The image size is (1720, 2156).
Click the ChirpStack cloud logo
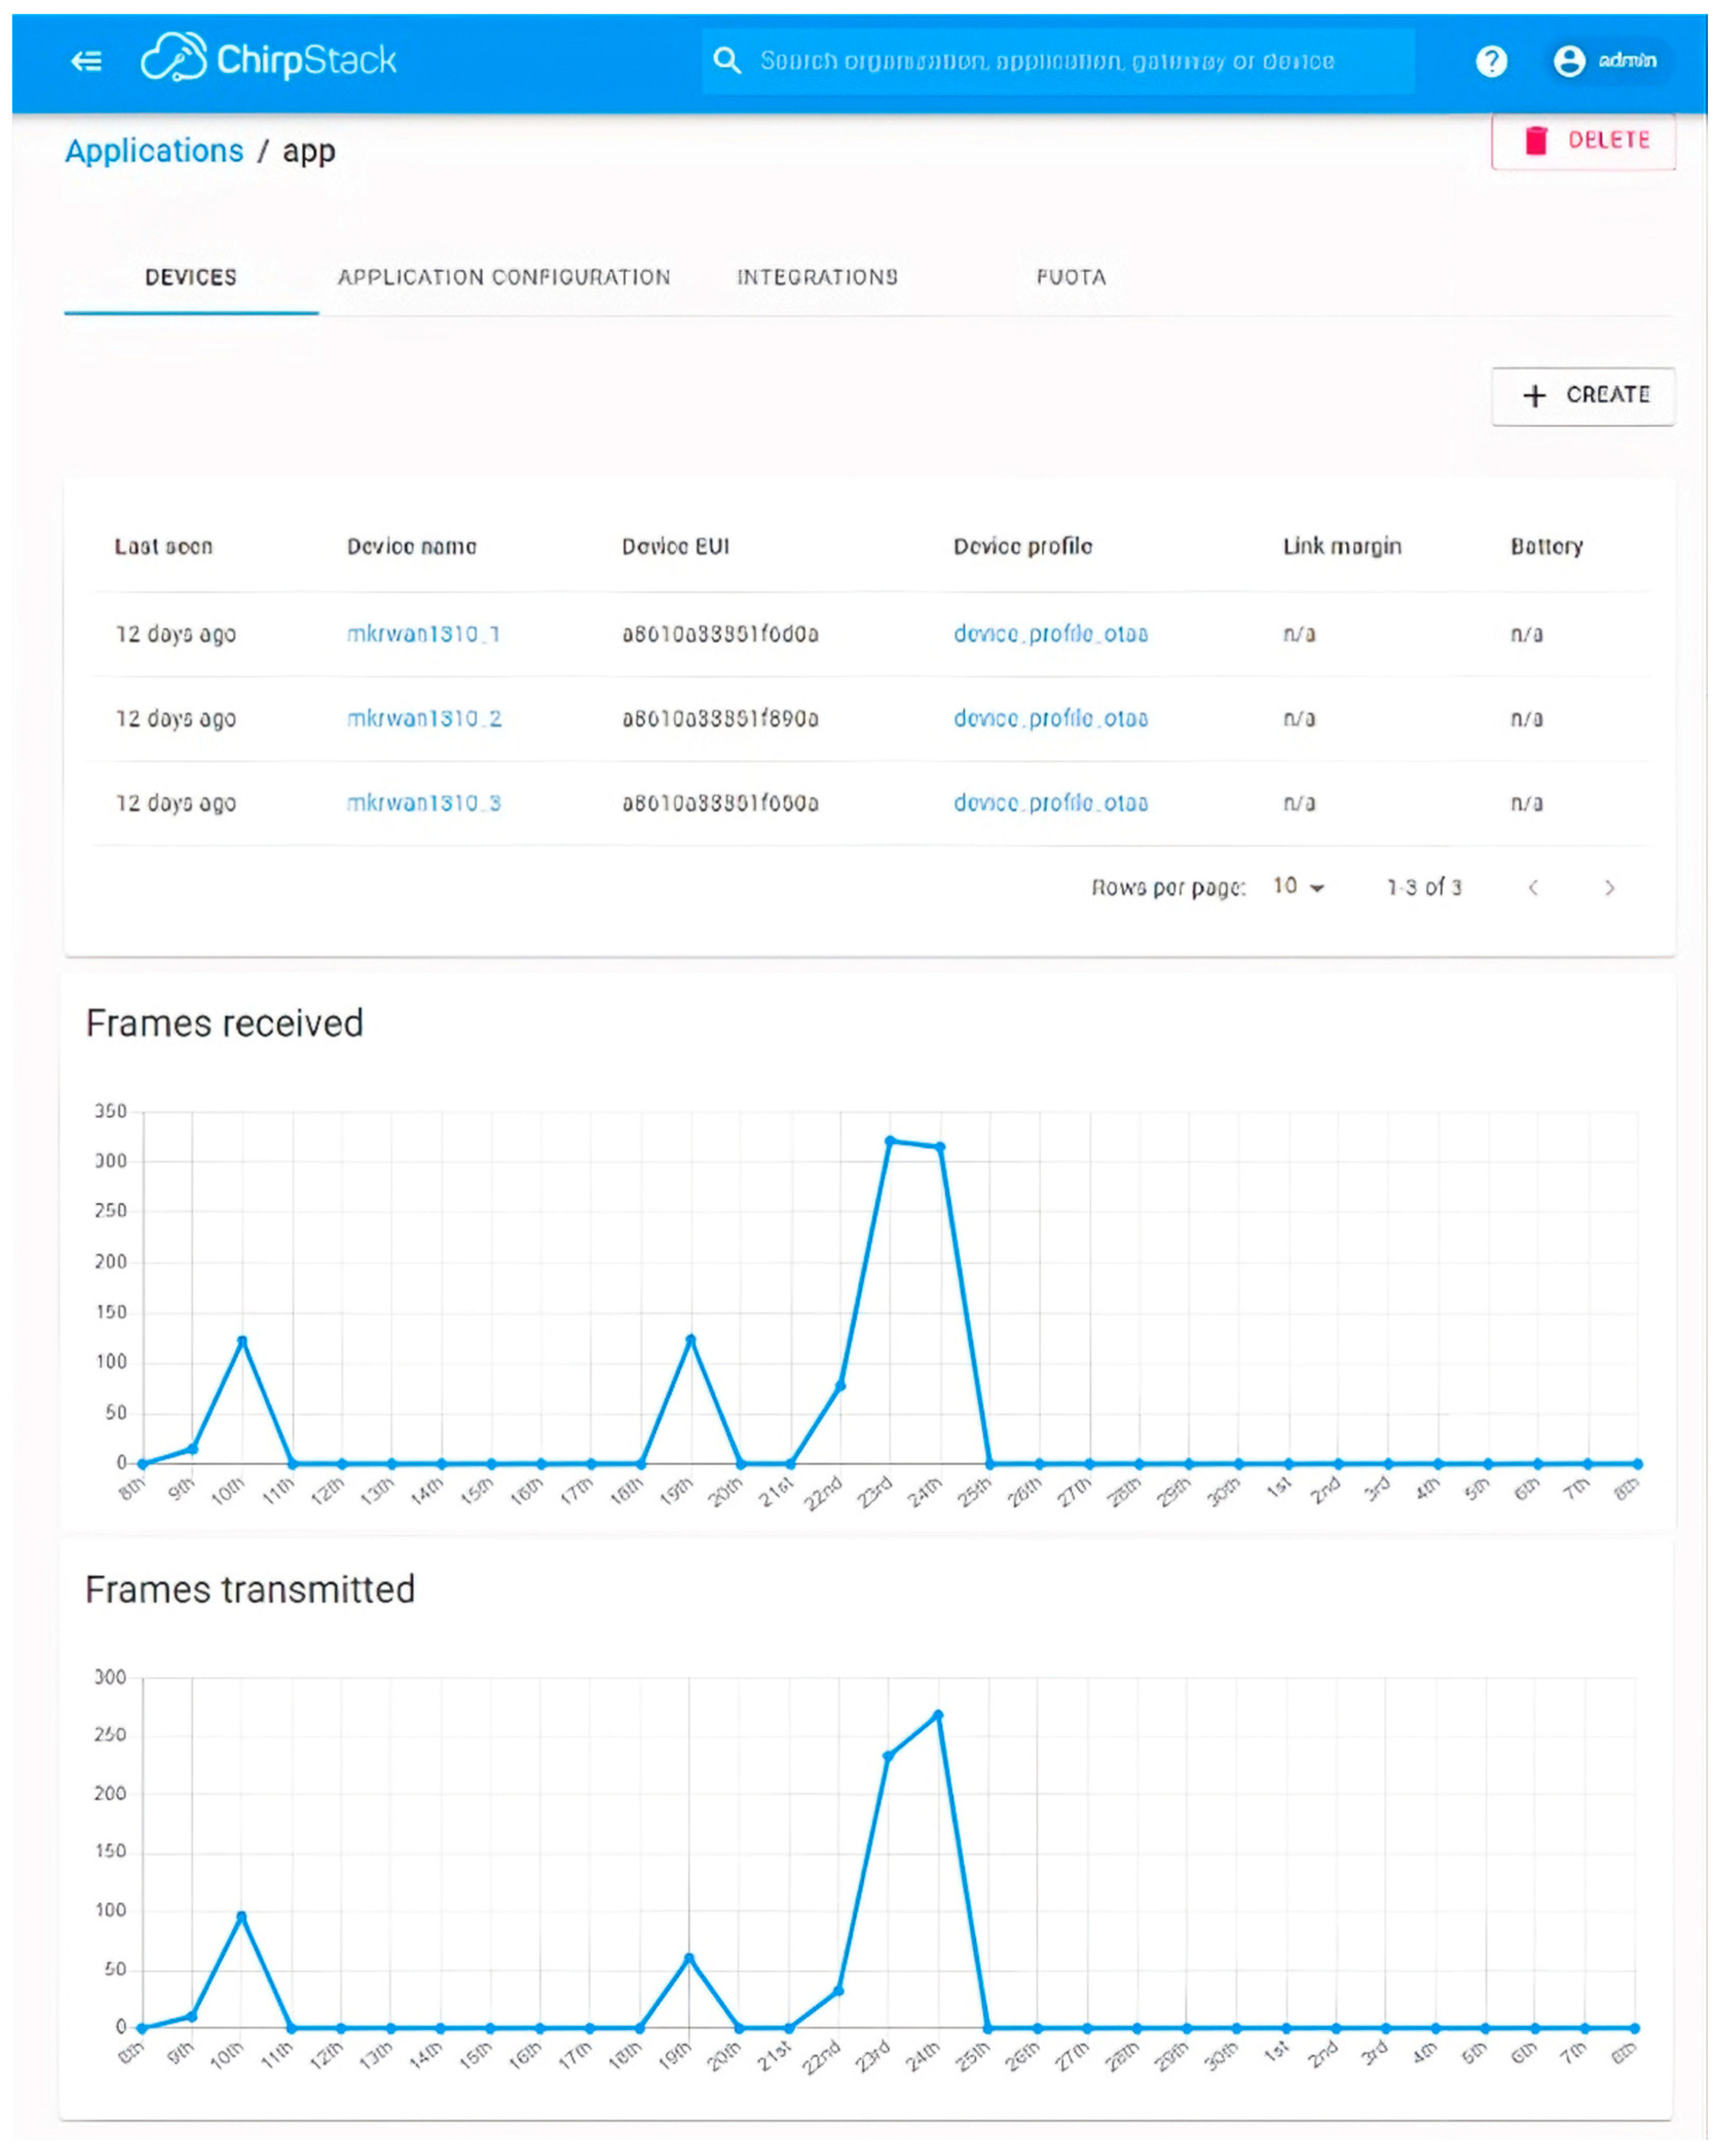click(x=173, y=58)
